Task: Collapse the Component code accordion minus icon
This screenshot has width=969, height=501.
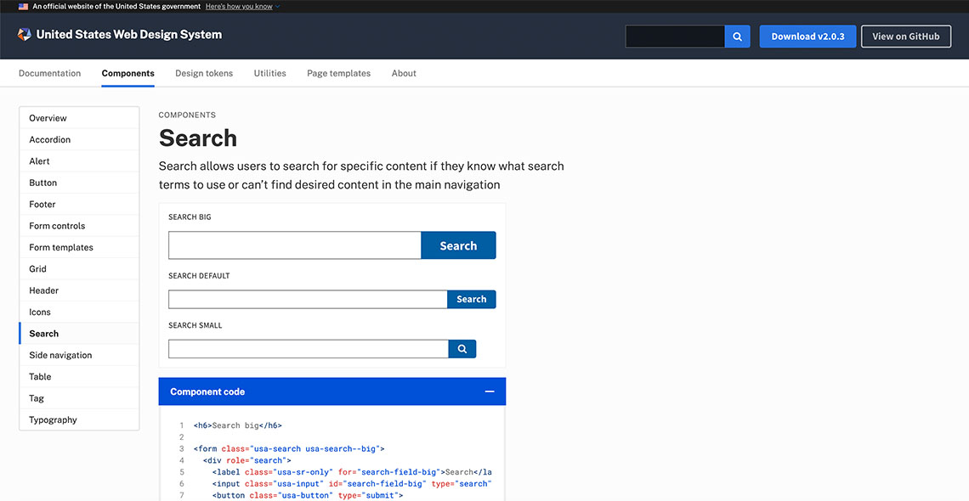Action: [490, 391]
